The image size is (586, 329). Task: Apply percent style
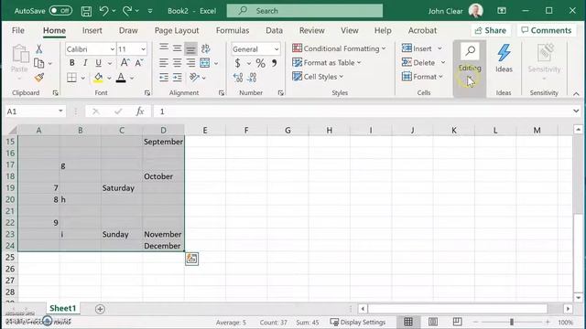[x=260, y=63]
